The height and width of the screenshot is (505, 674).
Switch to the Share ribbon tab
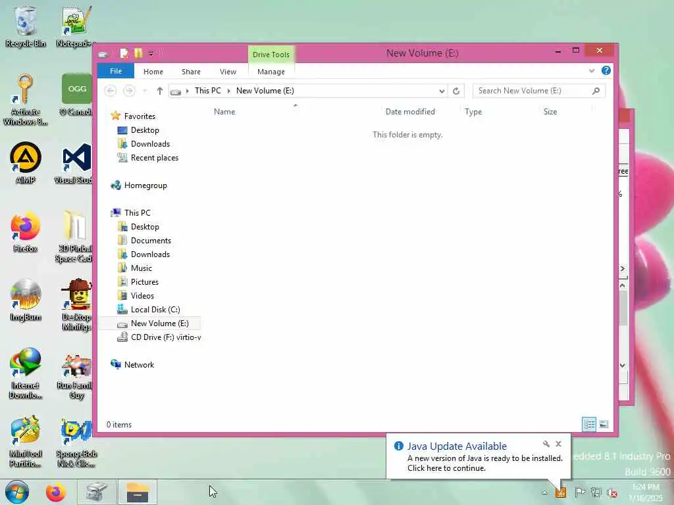[x=191, y=72]
